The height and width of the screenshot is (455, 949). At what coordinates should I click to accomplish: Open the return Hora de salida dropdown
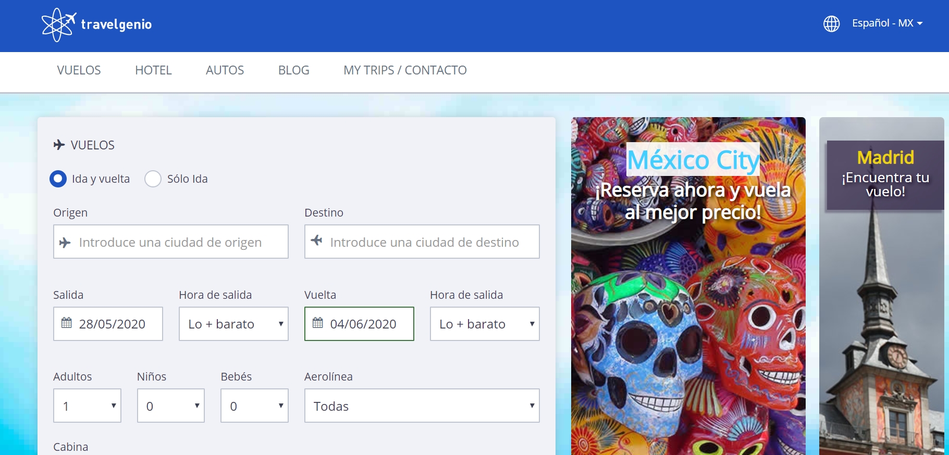[x=485, y=324]
